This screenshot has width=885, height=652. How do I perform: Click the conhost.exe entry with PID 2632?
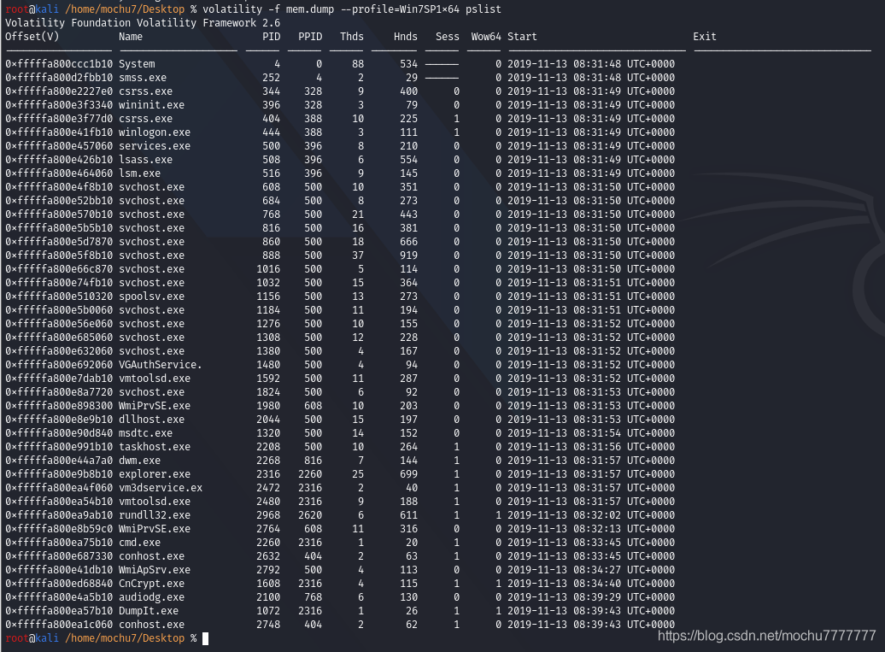click(x=151, y=556)
